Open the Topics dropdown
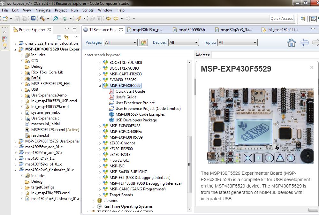 point(237,42)
